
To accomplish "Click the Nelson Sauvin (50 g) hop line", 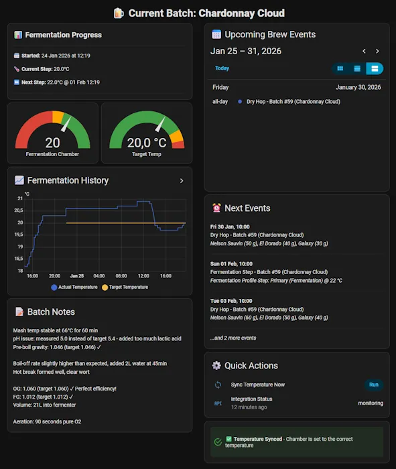I will coord(269,243).
